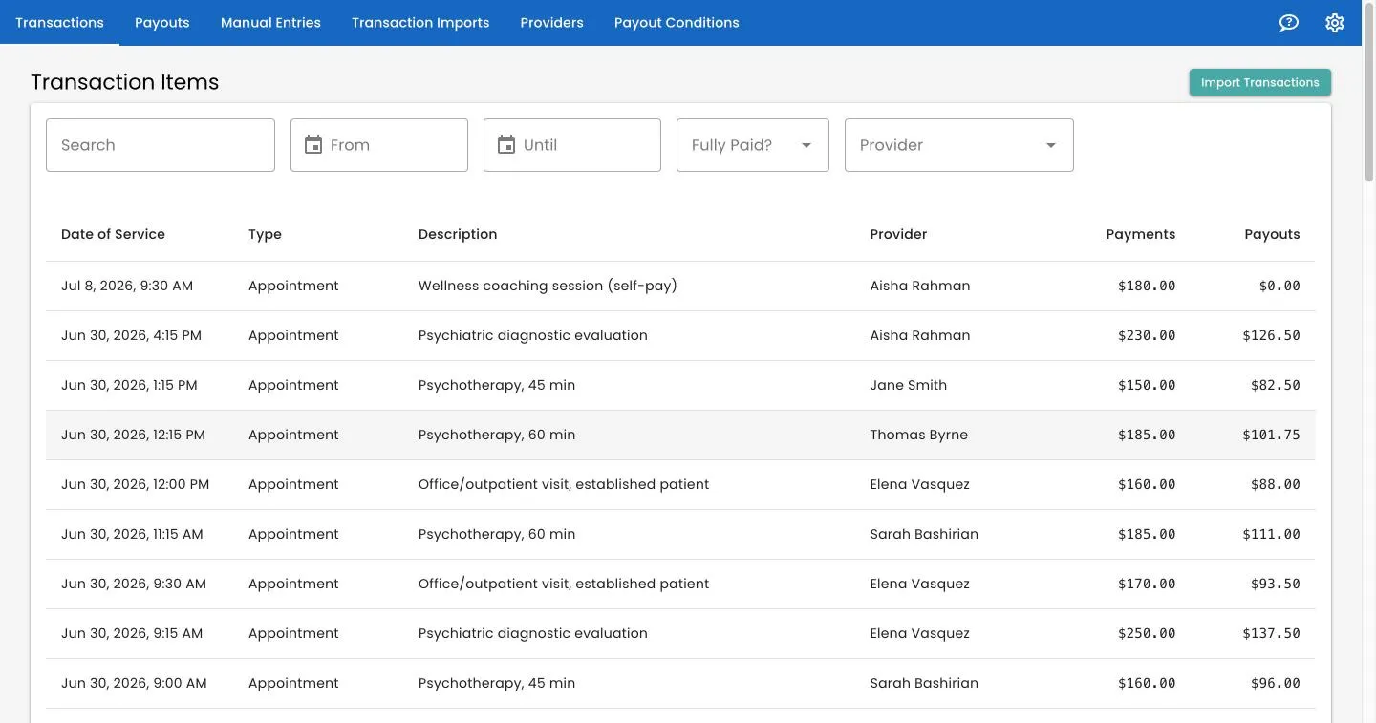Click the Payments column header
The height and width of the screenshot is (723, 1376).
1141,234
